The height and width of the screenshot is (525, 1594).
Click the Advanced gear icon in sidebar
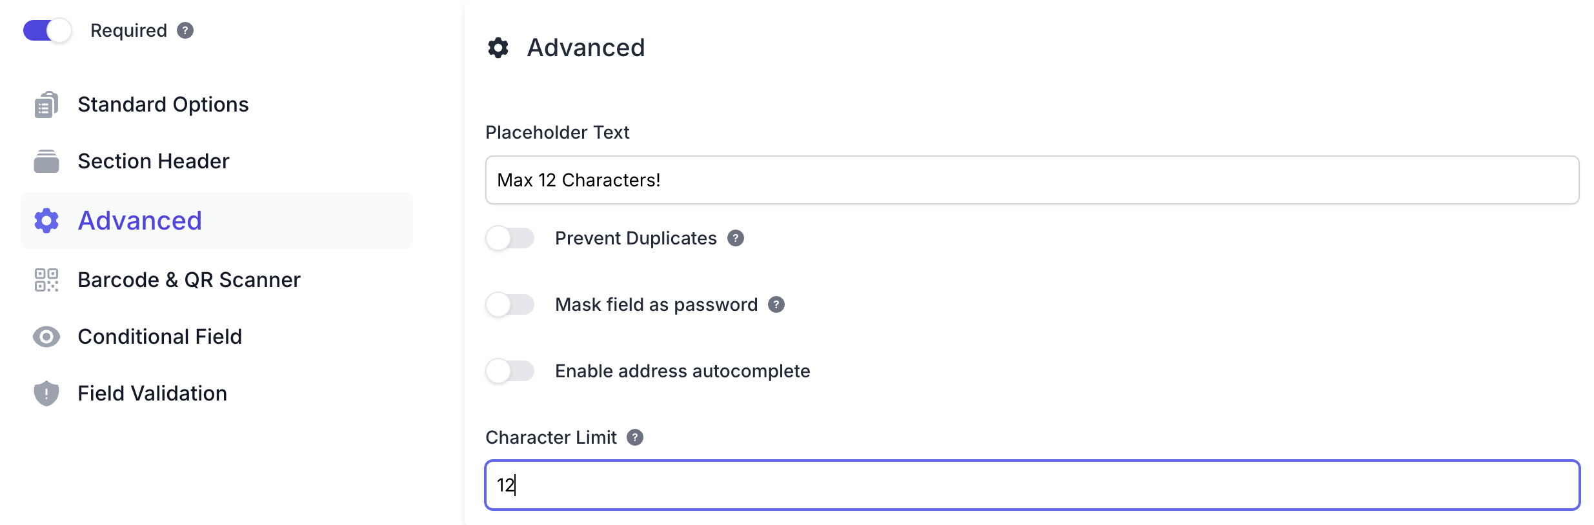click(46, 221)
